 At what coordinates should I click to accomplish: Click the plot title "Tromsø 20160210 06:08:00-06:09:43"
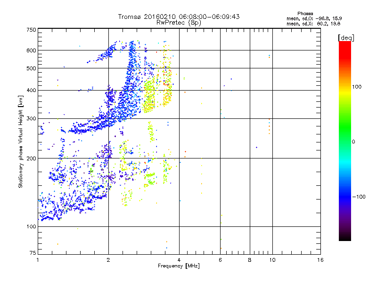179,17
